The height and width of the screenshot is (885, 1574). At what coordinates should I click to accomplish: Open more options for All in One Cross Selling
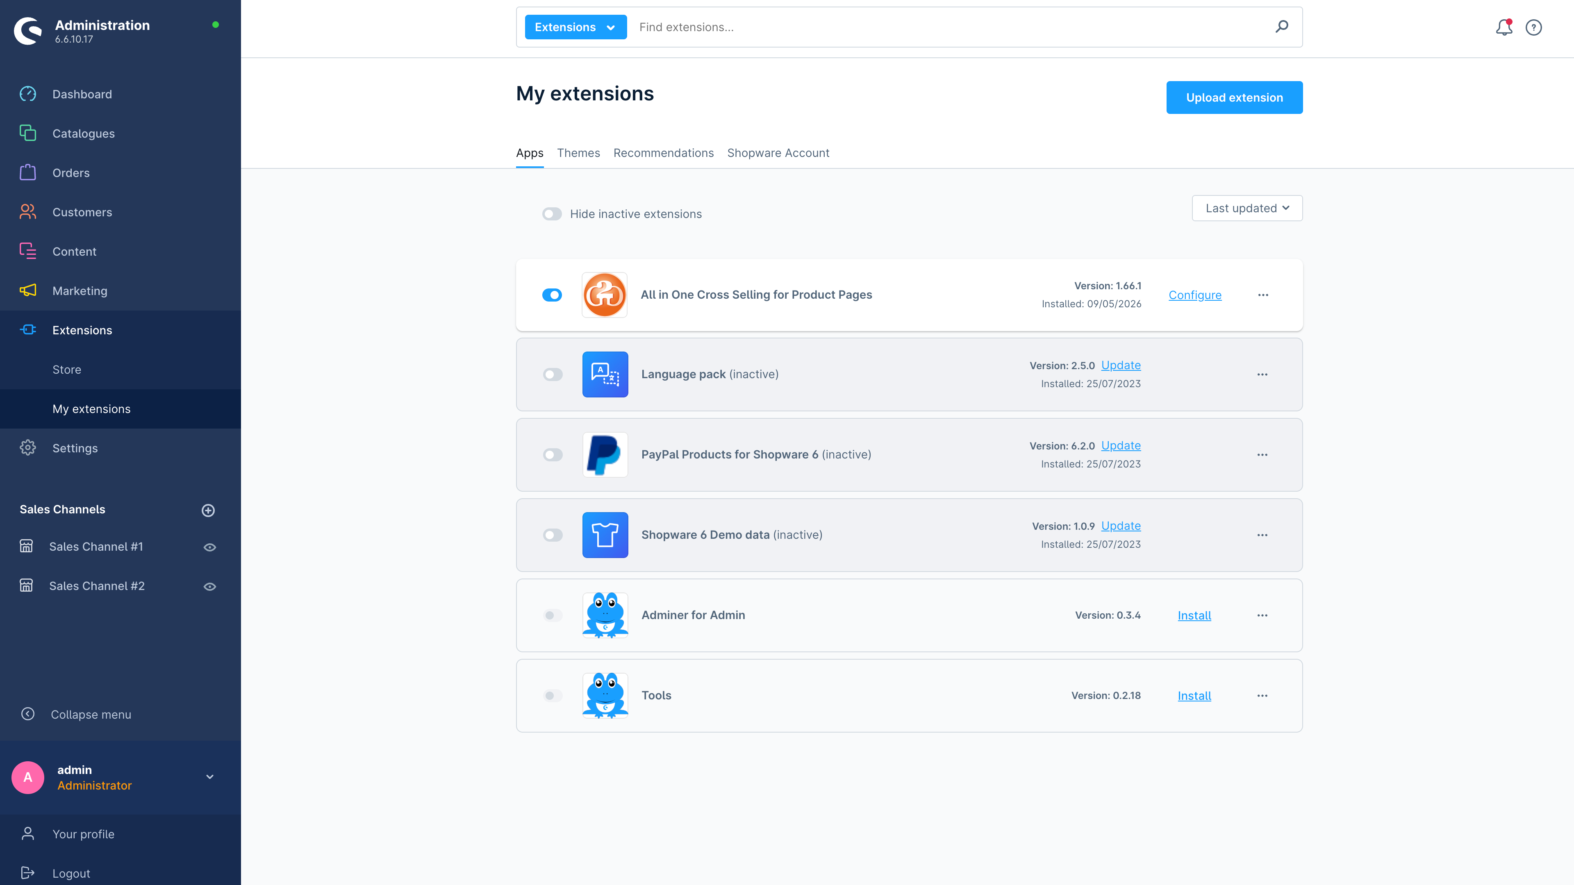pos(1263,295)
